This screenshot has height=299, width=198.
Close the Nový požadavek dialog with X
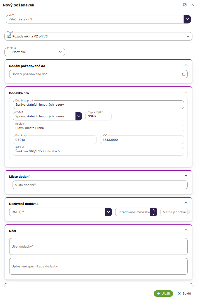tap(192, 5)
